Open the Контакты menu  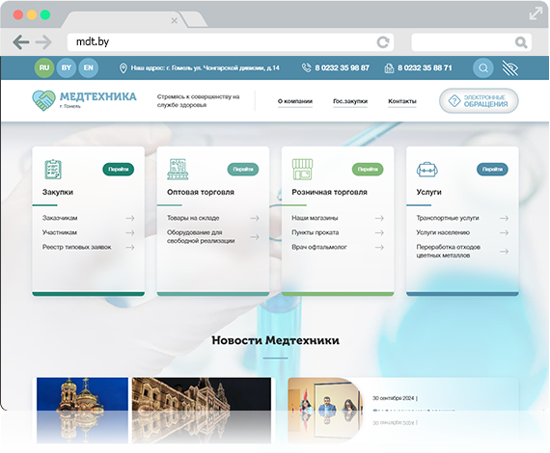point(402,101)
